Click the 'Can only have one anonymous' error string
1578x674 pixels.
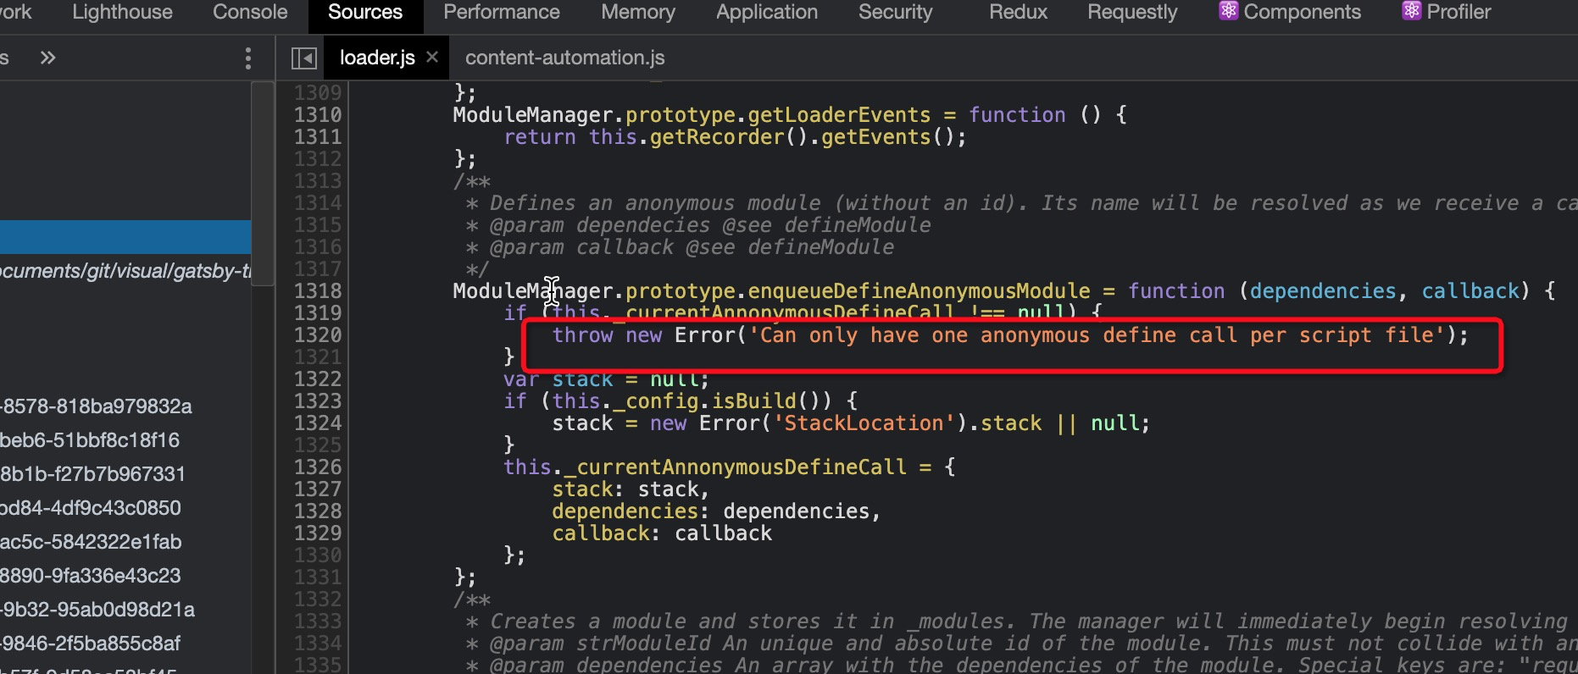[x=1097, y=334]
